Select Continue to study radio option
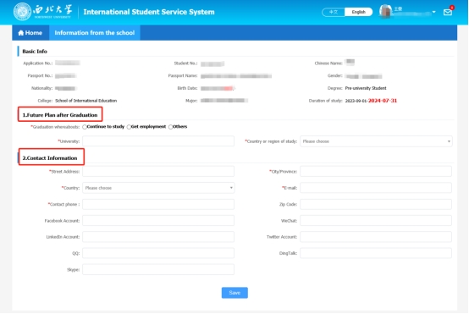 click(85, 127)
